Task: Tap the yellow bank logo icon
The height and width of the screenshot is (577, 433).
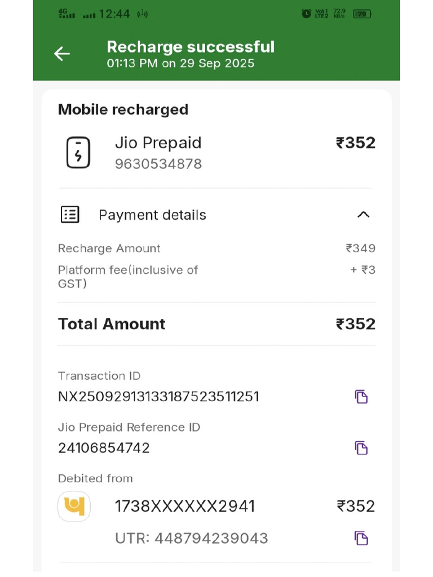Action: pyautogui.click(x=74, y=507)
